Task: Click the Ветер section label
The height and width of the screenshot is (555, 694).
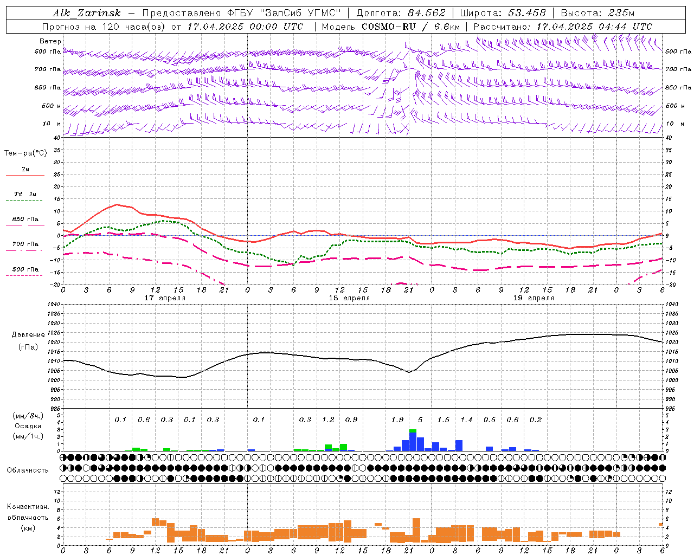Action: [x=50, y=41]
